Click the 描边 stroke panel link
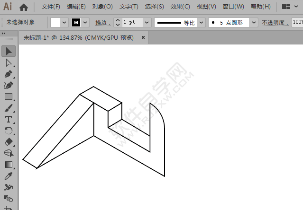 103,23
